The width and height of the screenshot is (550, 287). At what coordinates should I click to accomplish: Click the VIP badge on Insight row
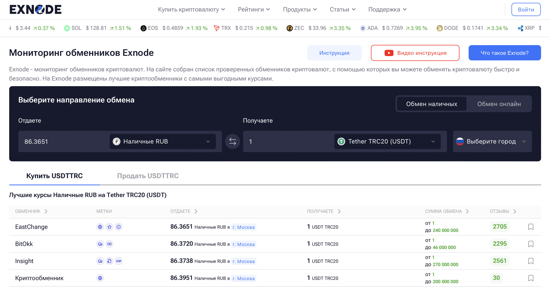pos(119,261)
